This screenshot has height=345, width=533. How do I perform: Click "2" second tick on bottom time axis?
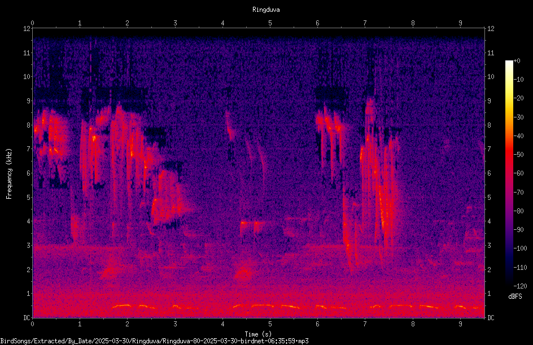128,324
